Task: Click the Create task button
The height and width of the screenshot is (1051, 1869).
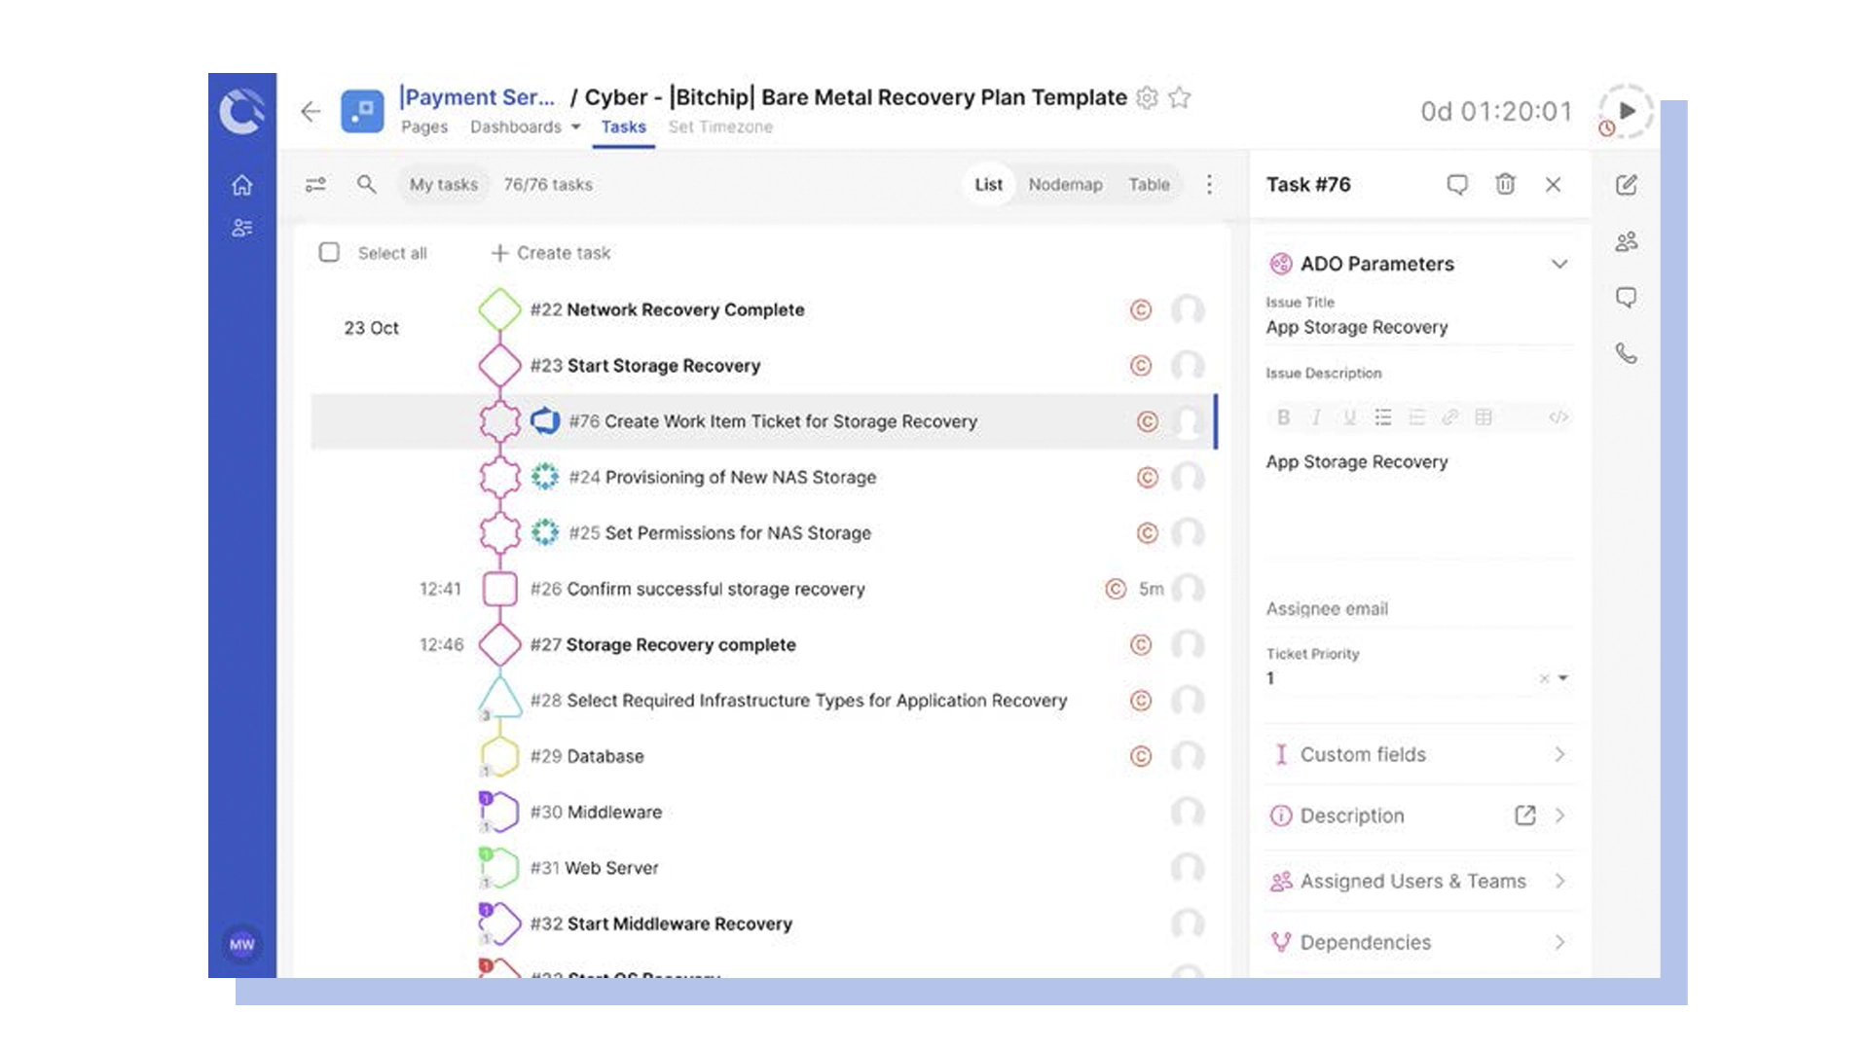Action: (x=551, y=253)
